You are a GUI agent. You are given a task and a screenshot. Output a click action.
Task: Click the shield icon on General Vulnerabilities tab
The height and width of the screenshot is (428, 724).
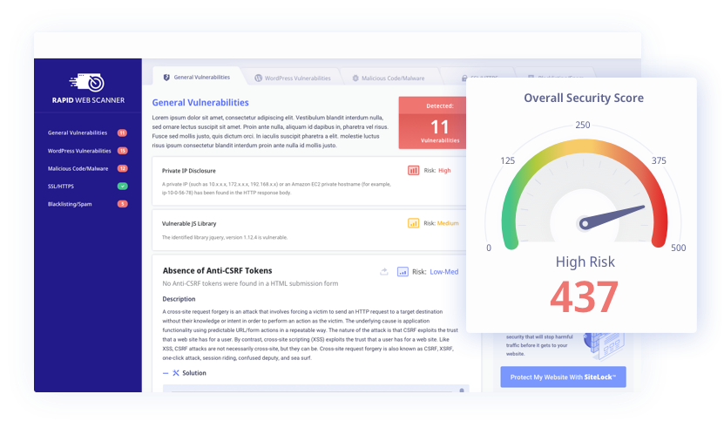167,78
